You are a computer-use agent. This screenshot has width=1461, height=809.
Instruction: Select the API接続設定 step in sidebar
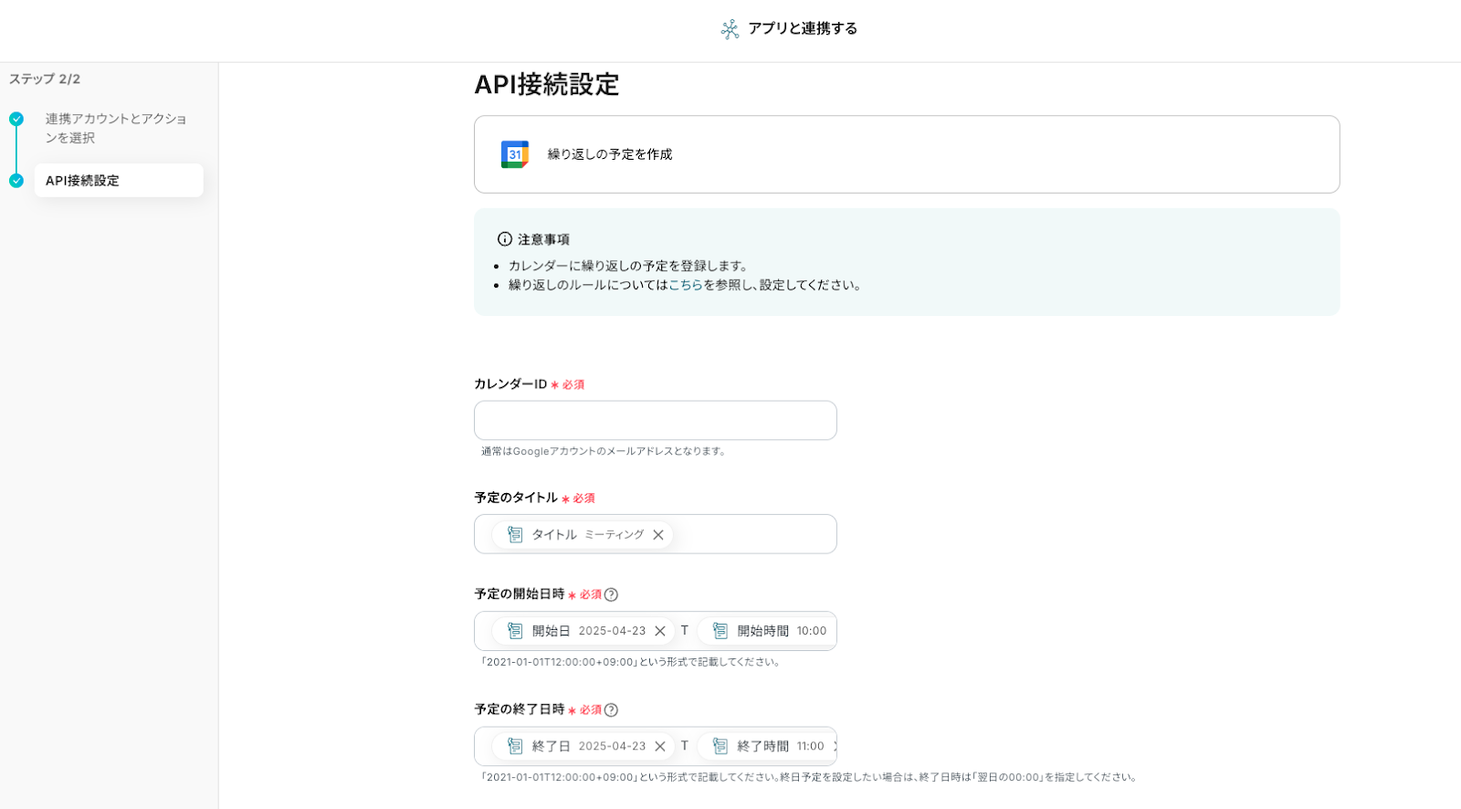[119, 181]
